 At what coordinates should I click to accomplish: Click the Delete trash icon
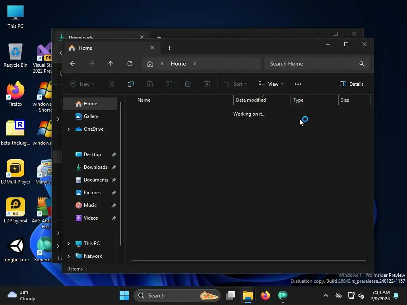pyautogui.click(x=207, y=84)
